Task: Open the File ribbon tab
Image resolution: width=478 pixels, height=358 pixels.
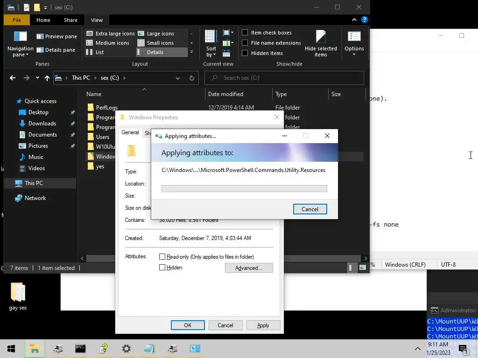Action: coord(17,20)
